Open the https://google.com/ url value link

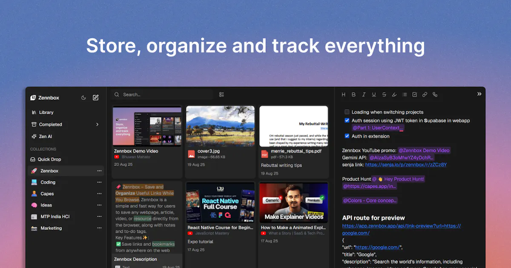[x=377, y=247]
